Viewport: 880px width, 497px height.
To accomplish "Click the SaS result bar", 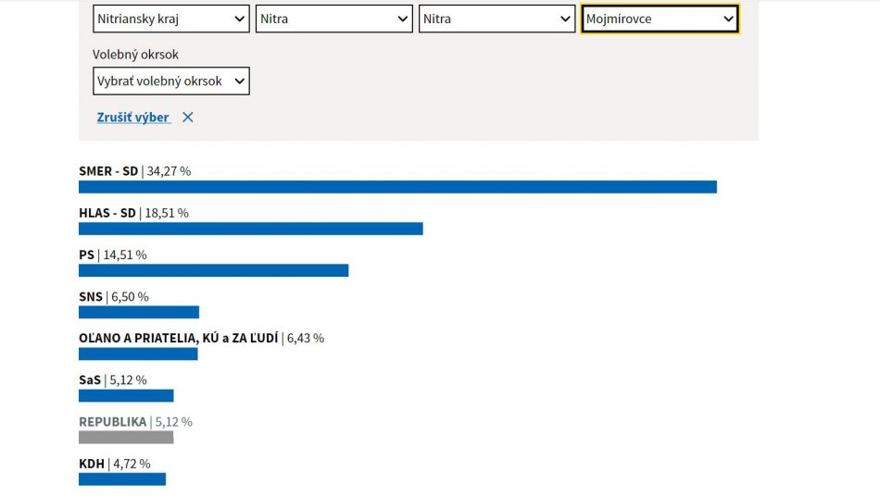I will pos(126,396).
